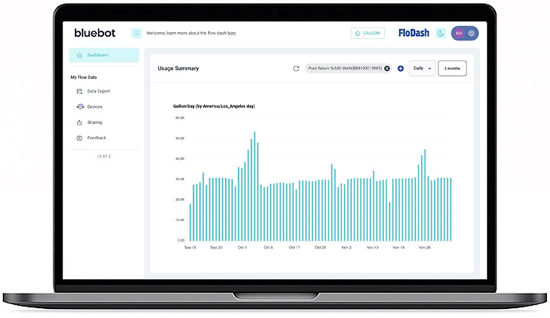Screen dimensions: 550x318
Task: Refresh the Usage Summary chart
Action: click(x=296, y=68)
